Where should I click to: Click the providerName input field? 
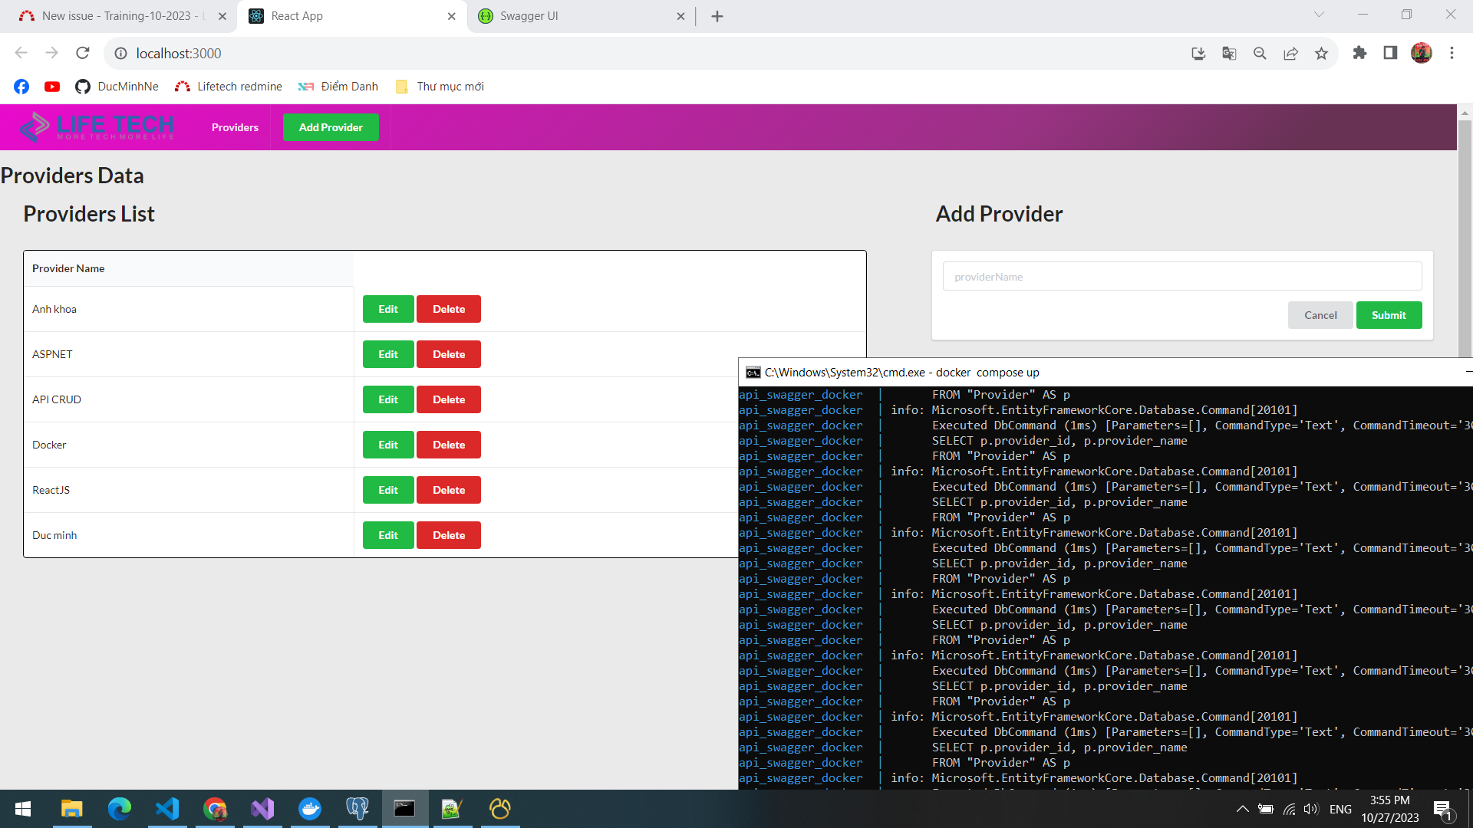click(1181, 277)
